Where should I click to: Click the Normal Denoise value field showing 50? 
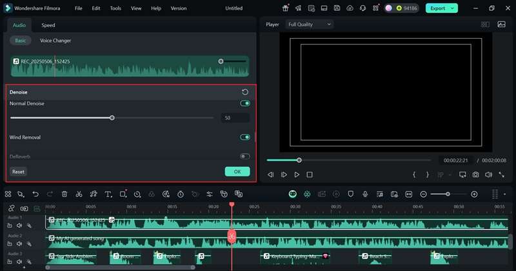coord(235,117)
